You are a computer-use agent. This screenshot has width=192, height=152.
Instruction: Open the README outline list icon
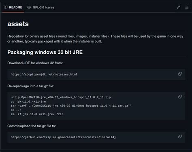187,7
